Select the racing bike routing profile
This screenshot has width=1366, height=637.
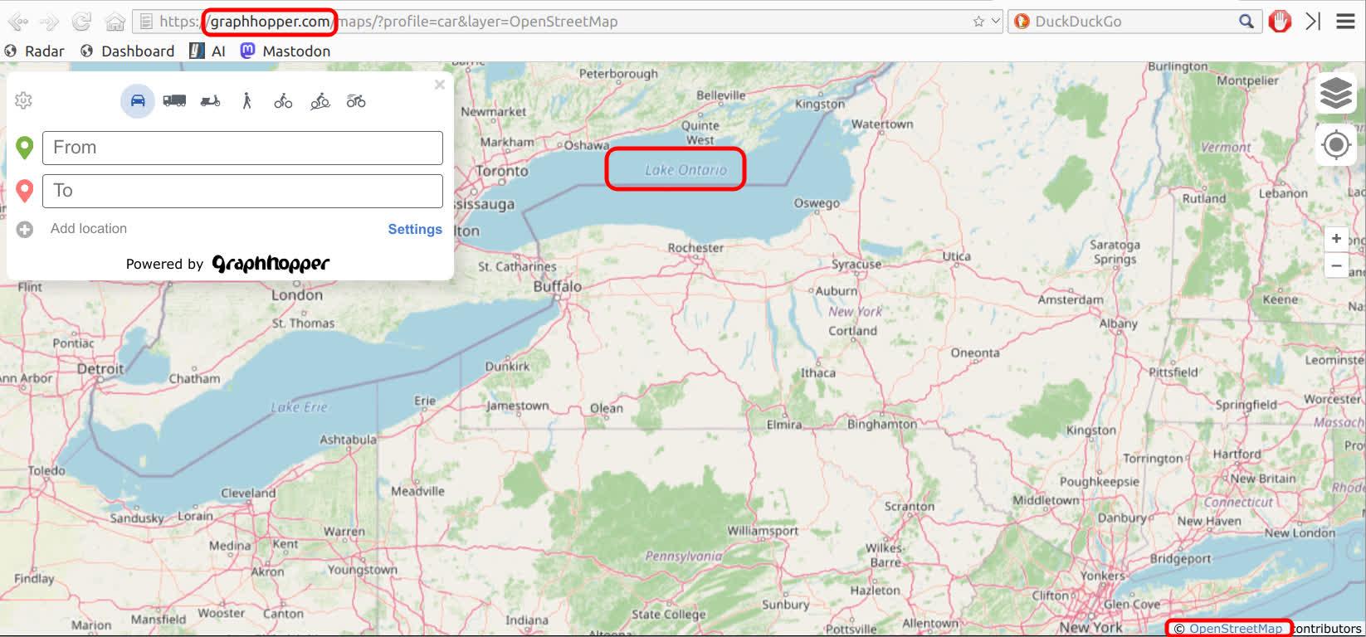coord(356,101)
